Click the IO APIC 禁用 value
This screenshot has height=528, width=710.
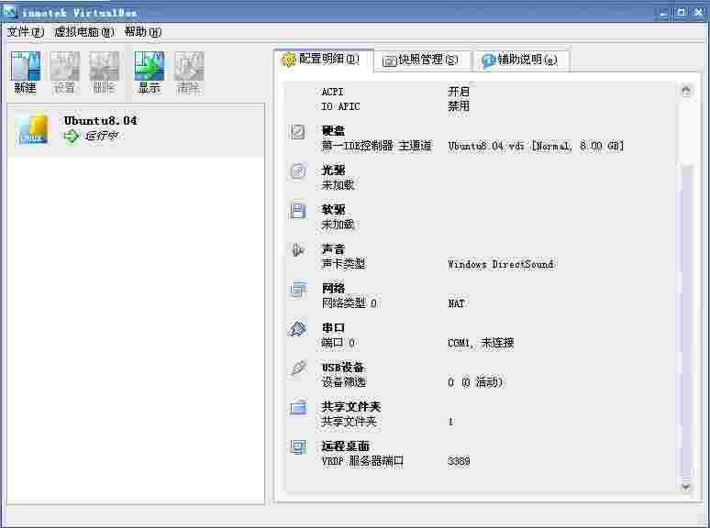click(x=459, y=106)
